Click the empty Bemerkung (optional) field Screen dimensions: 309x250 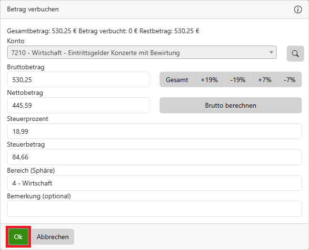click(x=154, y=208)
